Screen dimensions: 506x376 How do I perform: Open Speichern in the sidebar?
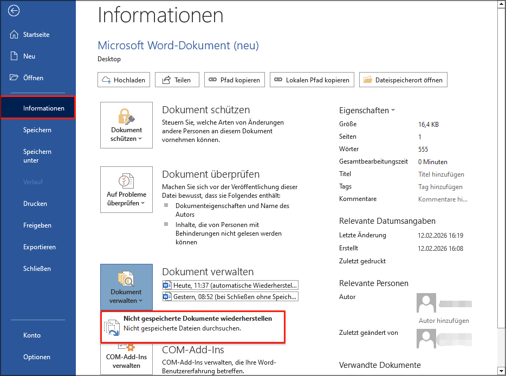coord(38,129)
